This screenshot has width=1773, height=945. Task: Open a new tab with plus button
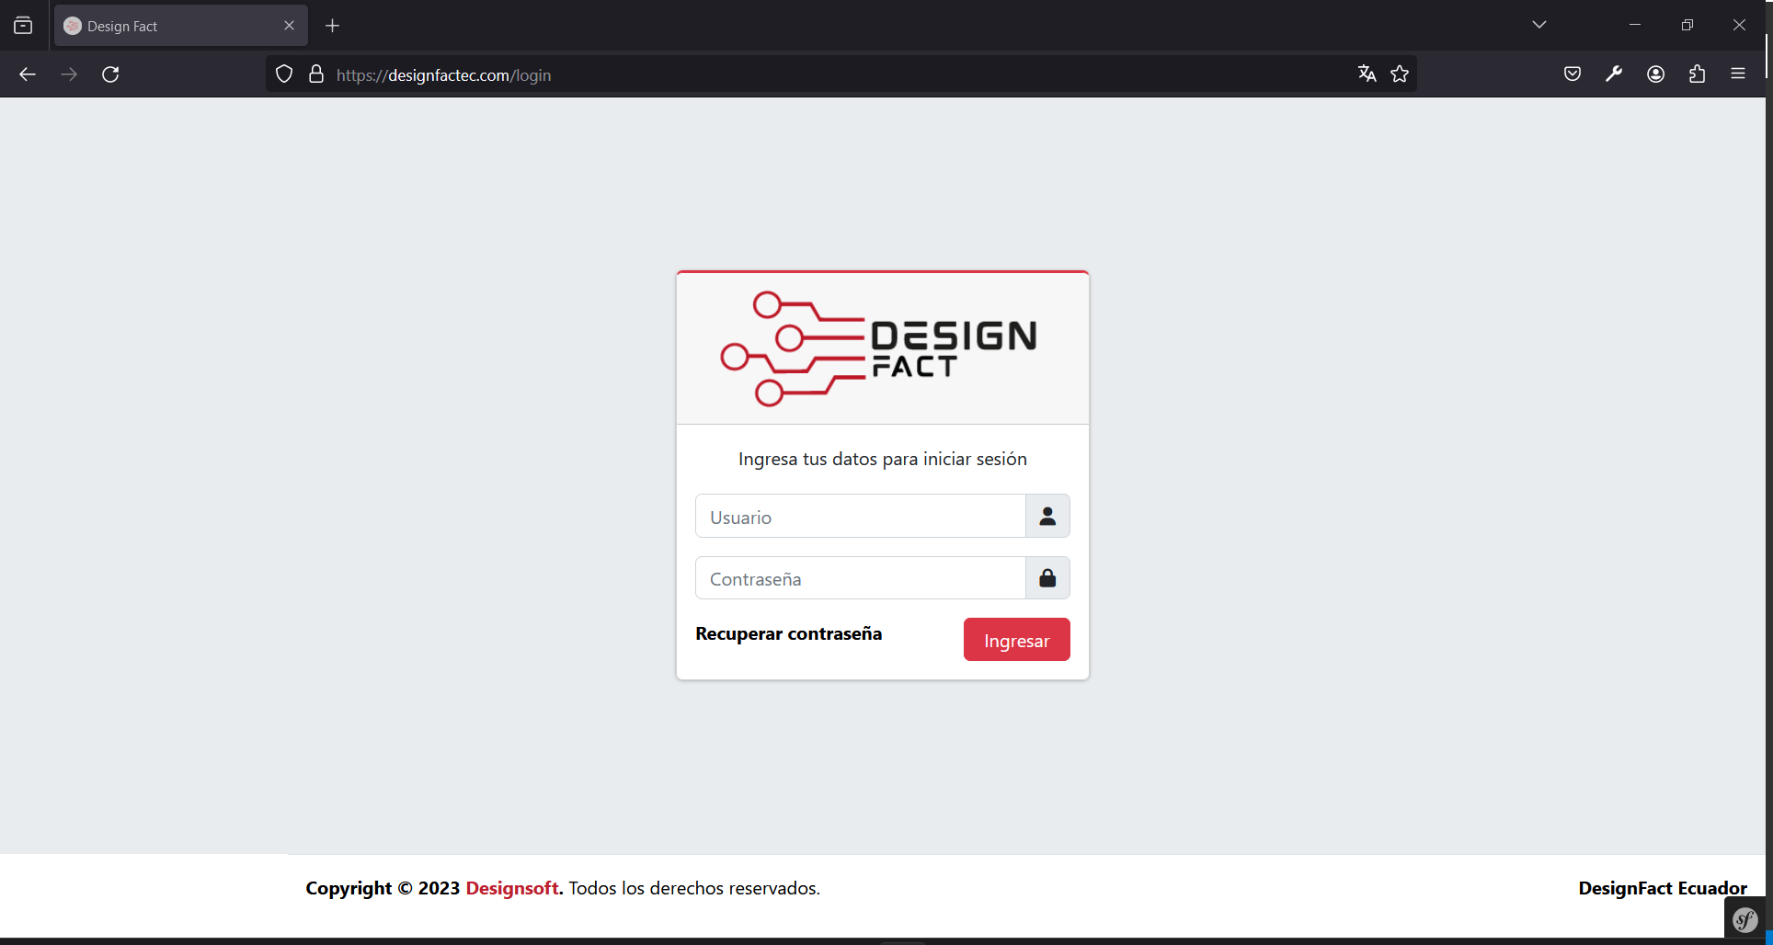click(x=333, y=26)
